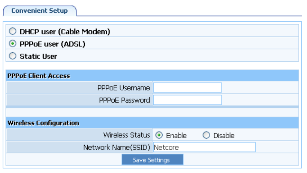Open the Convenient Setup tab

pos(39,10)
